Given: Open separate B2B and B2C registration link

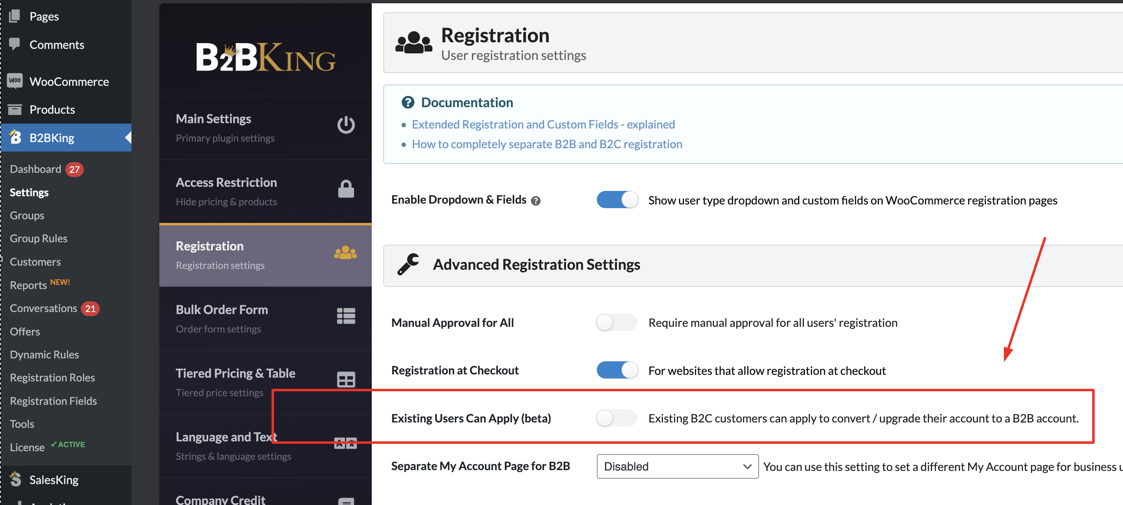Looking at the screenshot, I should (x=547, y=144).
